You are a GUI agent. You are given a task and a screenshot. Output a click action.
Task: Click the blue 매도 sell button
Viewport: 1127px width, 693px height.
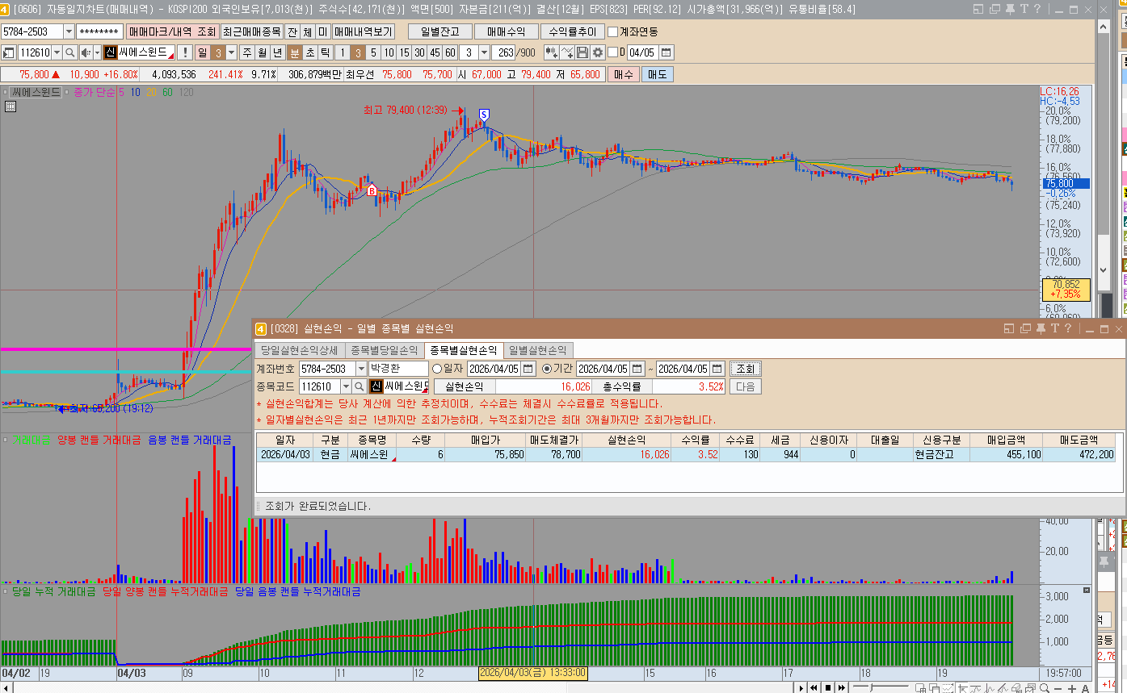[x=658, y=74]
